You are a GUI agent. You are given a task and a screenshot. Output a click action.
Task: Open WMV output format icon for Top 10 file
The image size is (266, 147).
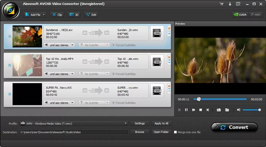[157, 62]
